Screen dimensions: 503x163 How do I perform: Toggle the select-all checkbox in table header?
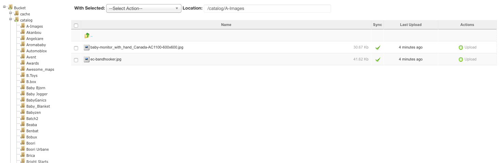click(x=76, y=25)
